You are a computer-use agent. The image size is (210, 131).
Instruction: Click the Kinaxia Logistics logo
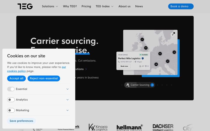[98, 127]
